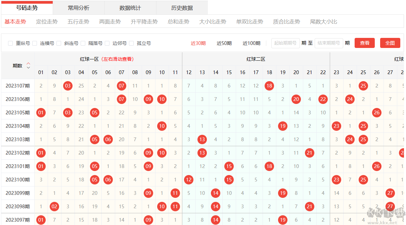
Task: Enable the 斜连号 checkbox
Action: (59, 43)
